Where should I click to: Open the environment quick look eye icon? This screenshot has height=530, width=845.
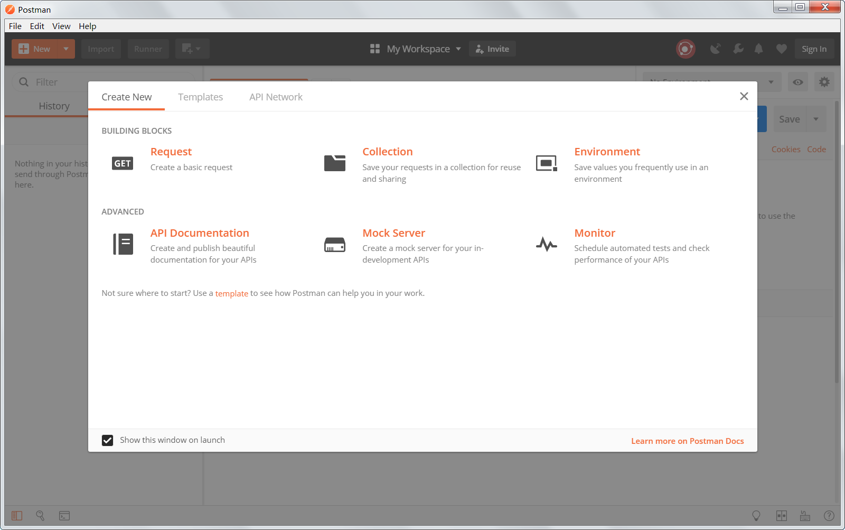(798, 82)
